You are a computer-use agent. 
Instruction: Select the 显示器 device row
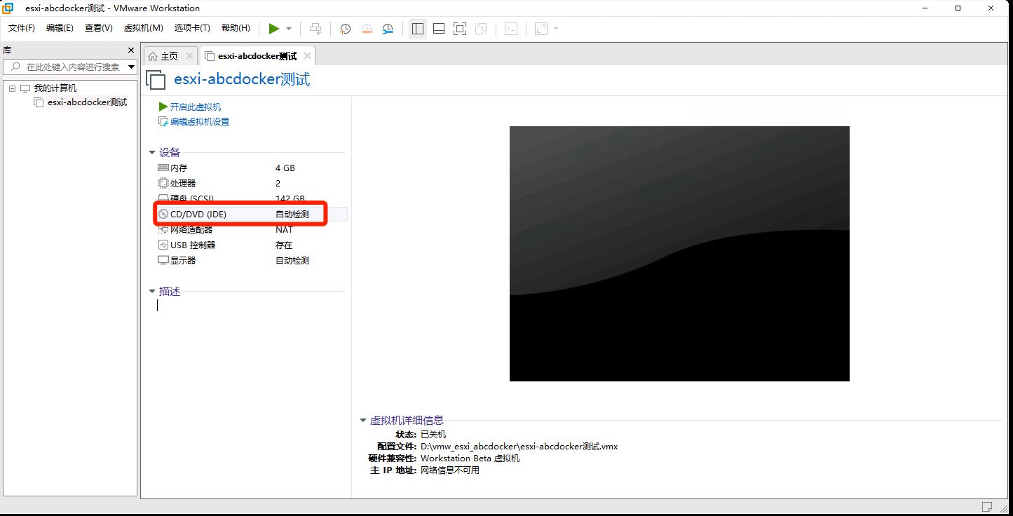coord(252,261)
